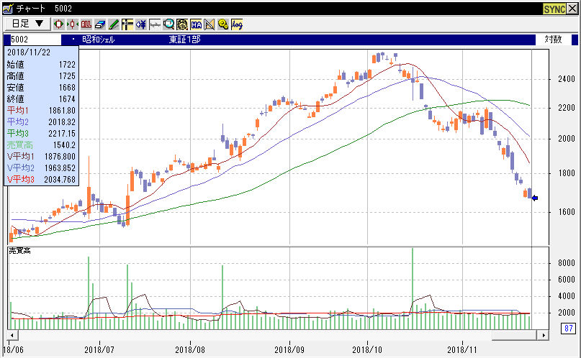Click the 5002 stock code field
The image size is (581, 358).
pos(36,40)
